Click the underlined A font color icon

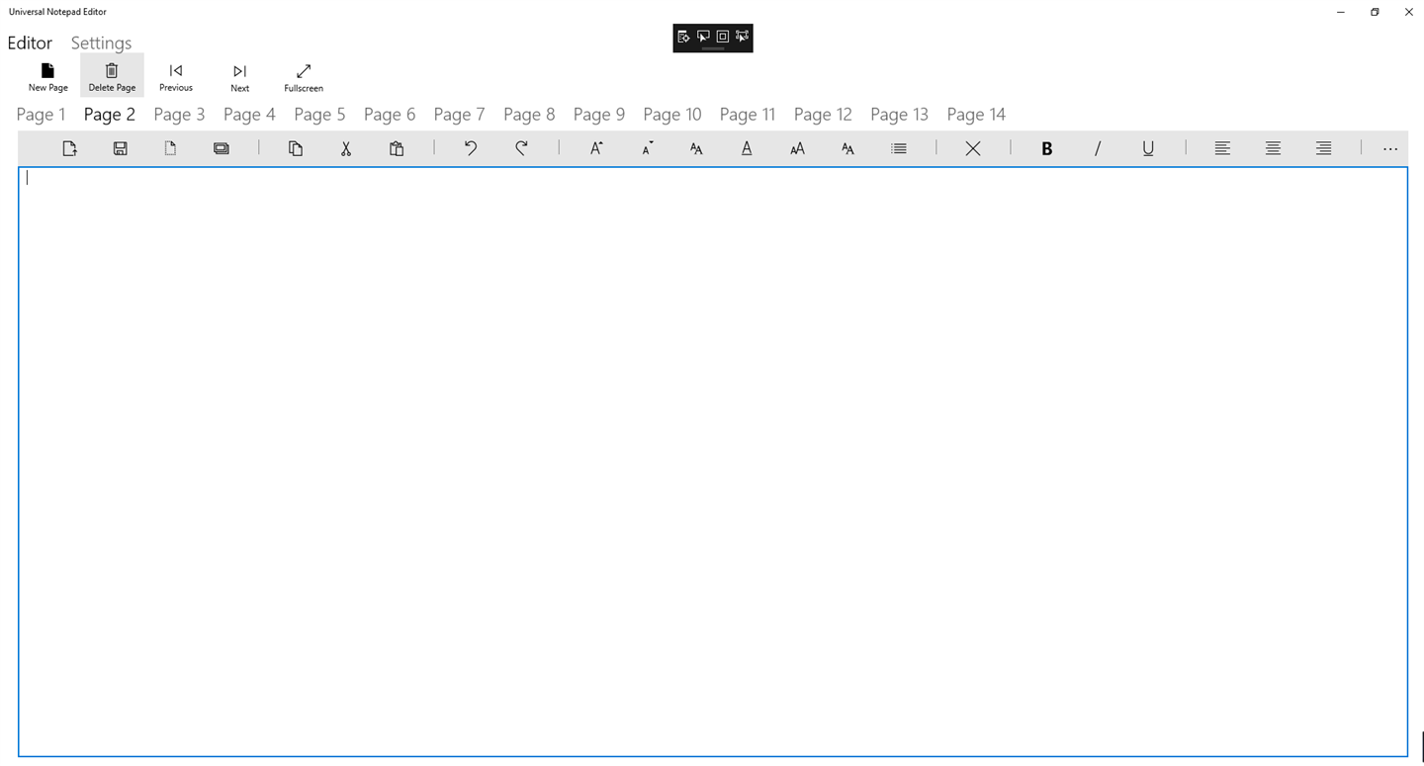747,148
